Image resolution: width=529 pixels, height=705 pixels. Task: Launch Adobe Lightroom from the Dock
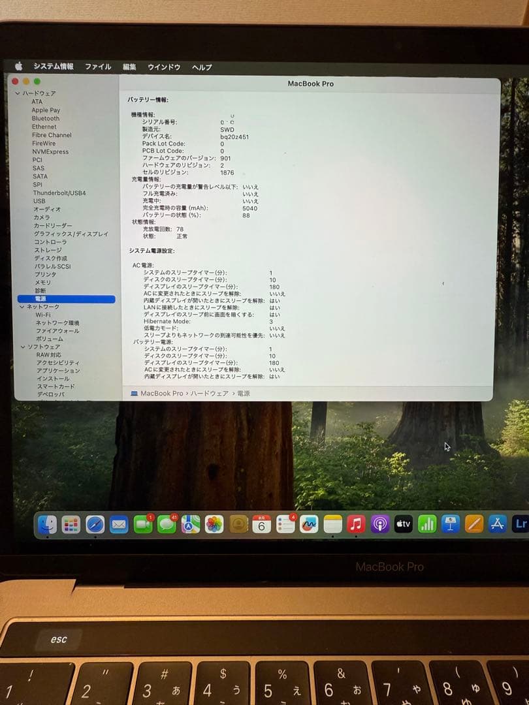click(x=521, y=524)
